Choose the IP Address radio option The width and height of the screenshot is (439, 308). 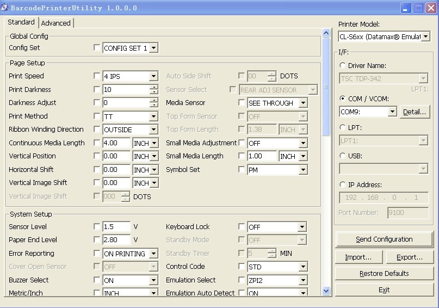coord(343,185)
